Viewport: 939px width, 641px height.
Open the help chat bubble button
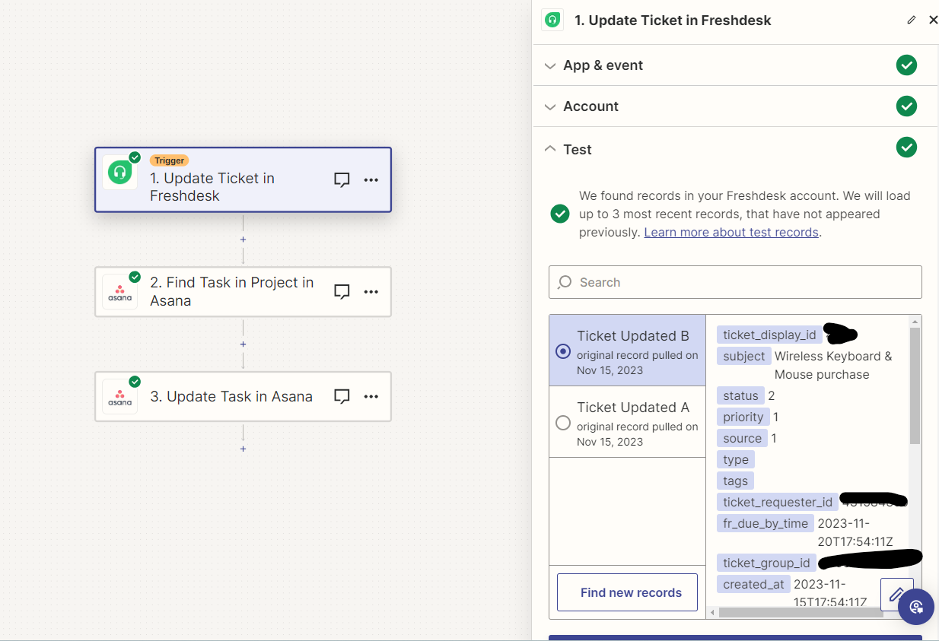point(915,607)
